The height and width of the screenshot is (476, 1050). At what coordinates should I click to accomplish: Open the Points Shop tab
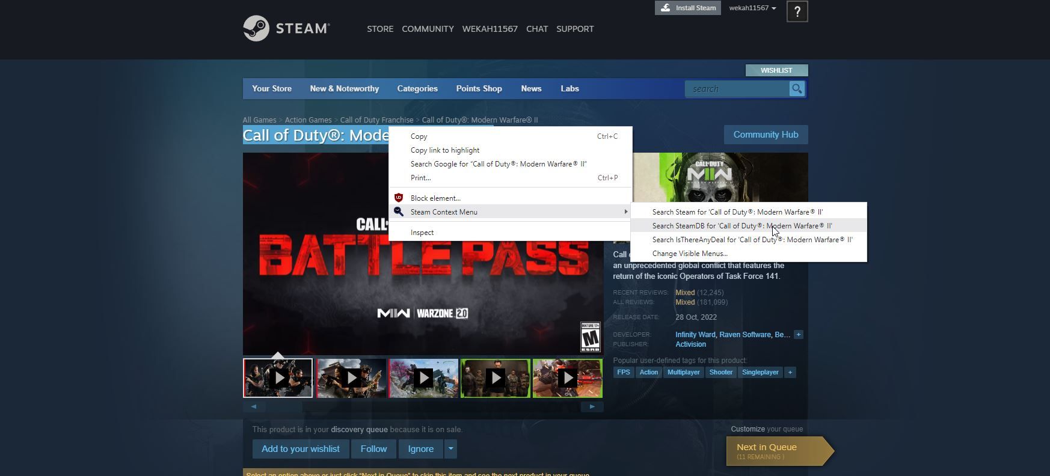pyautogui.click(x=479, y=89)
